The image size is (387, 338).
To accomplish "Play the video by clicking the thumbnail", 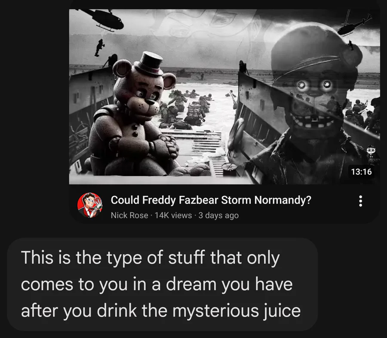I will tap(224, 96).
